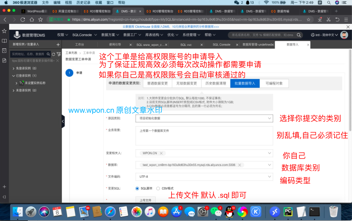Close the tips hint in sidebar
The width and height of the screenshot is (352, 221).
tap(58, 61)
